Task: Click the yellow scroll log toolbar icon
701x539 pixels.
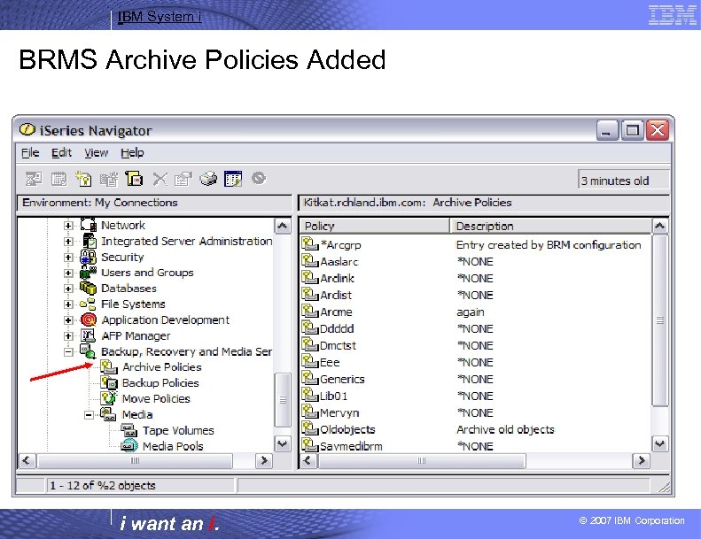Action: tap(134, 179)
